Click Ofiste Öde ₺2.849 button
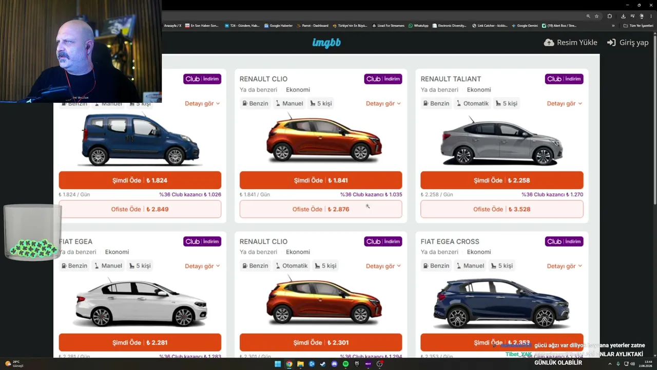The height and width of the screenshot is (370, 657). [140, 209]
